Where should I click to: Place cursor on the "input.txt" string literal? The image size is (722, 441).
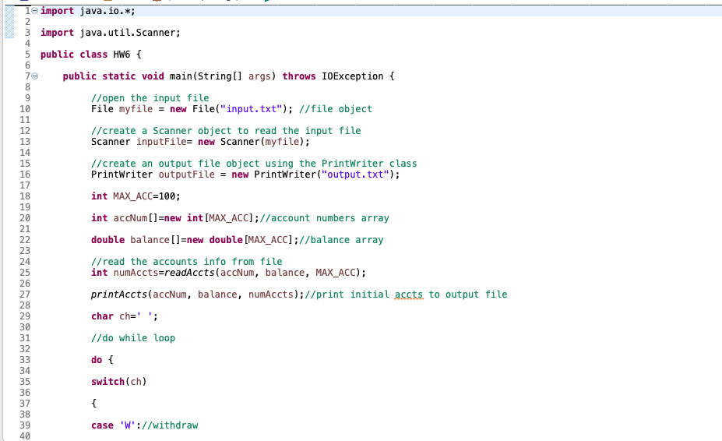click(x=251, y=109)
